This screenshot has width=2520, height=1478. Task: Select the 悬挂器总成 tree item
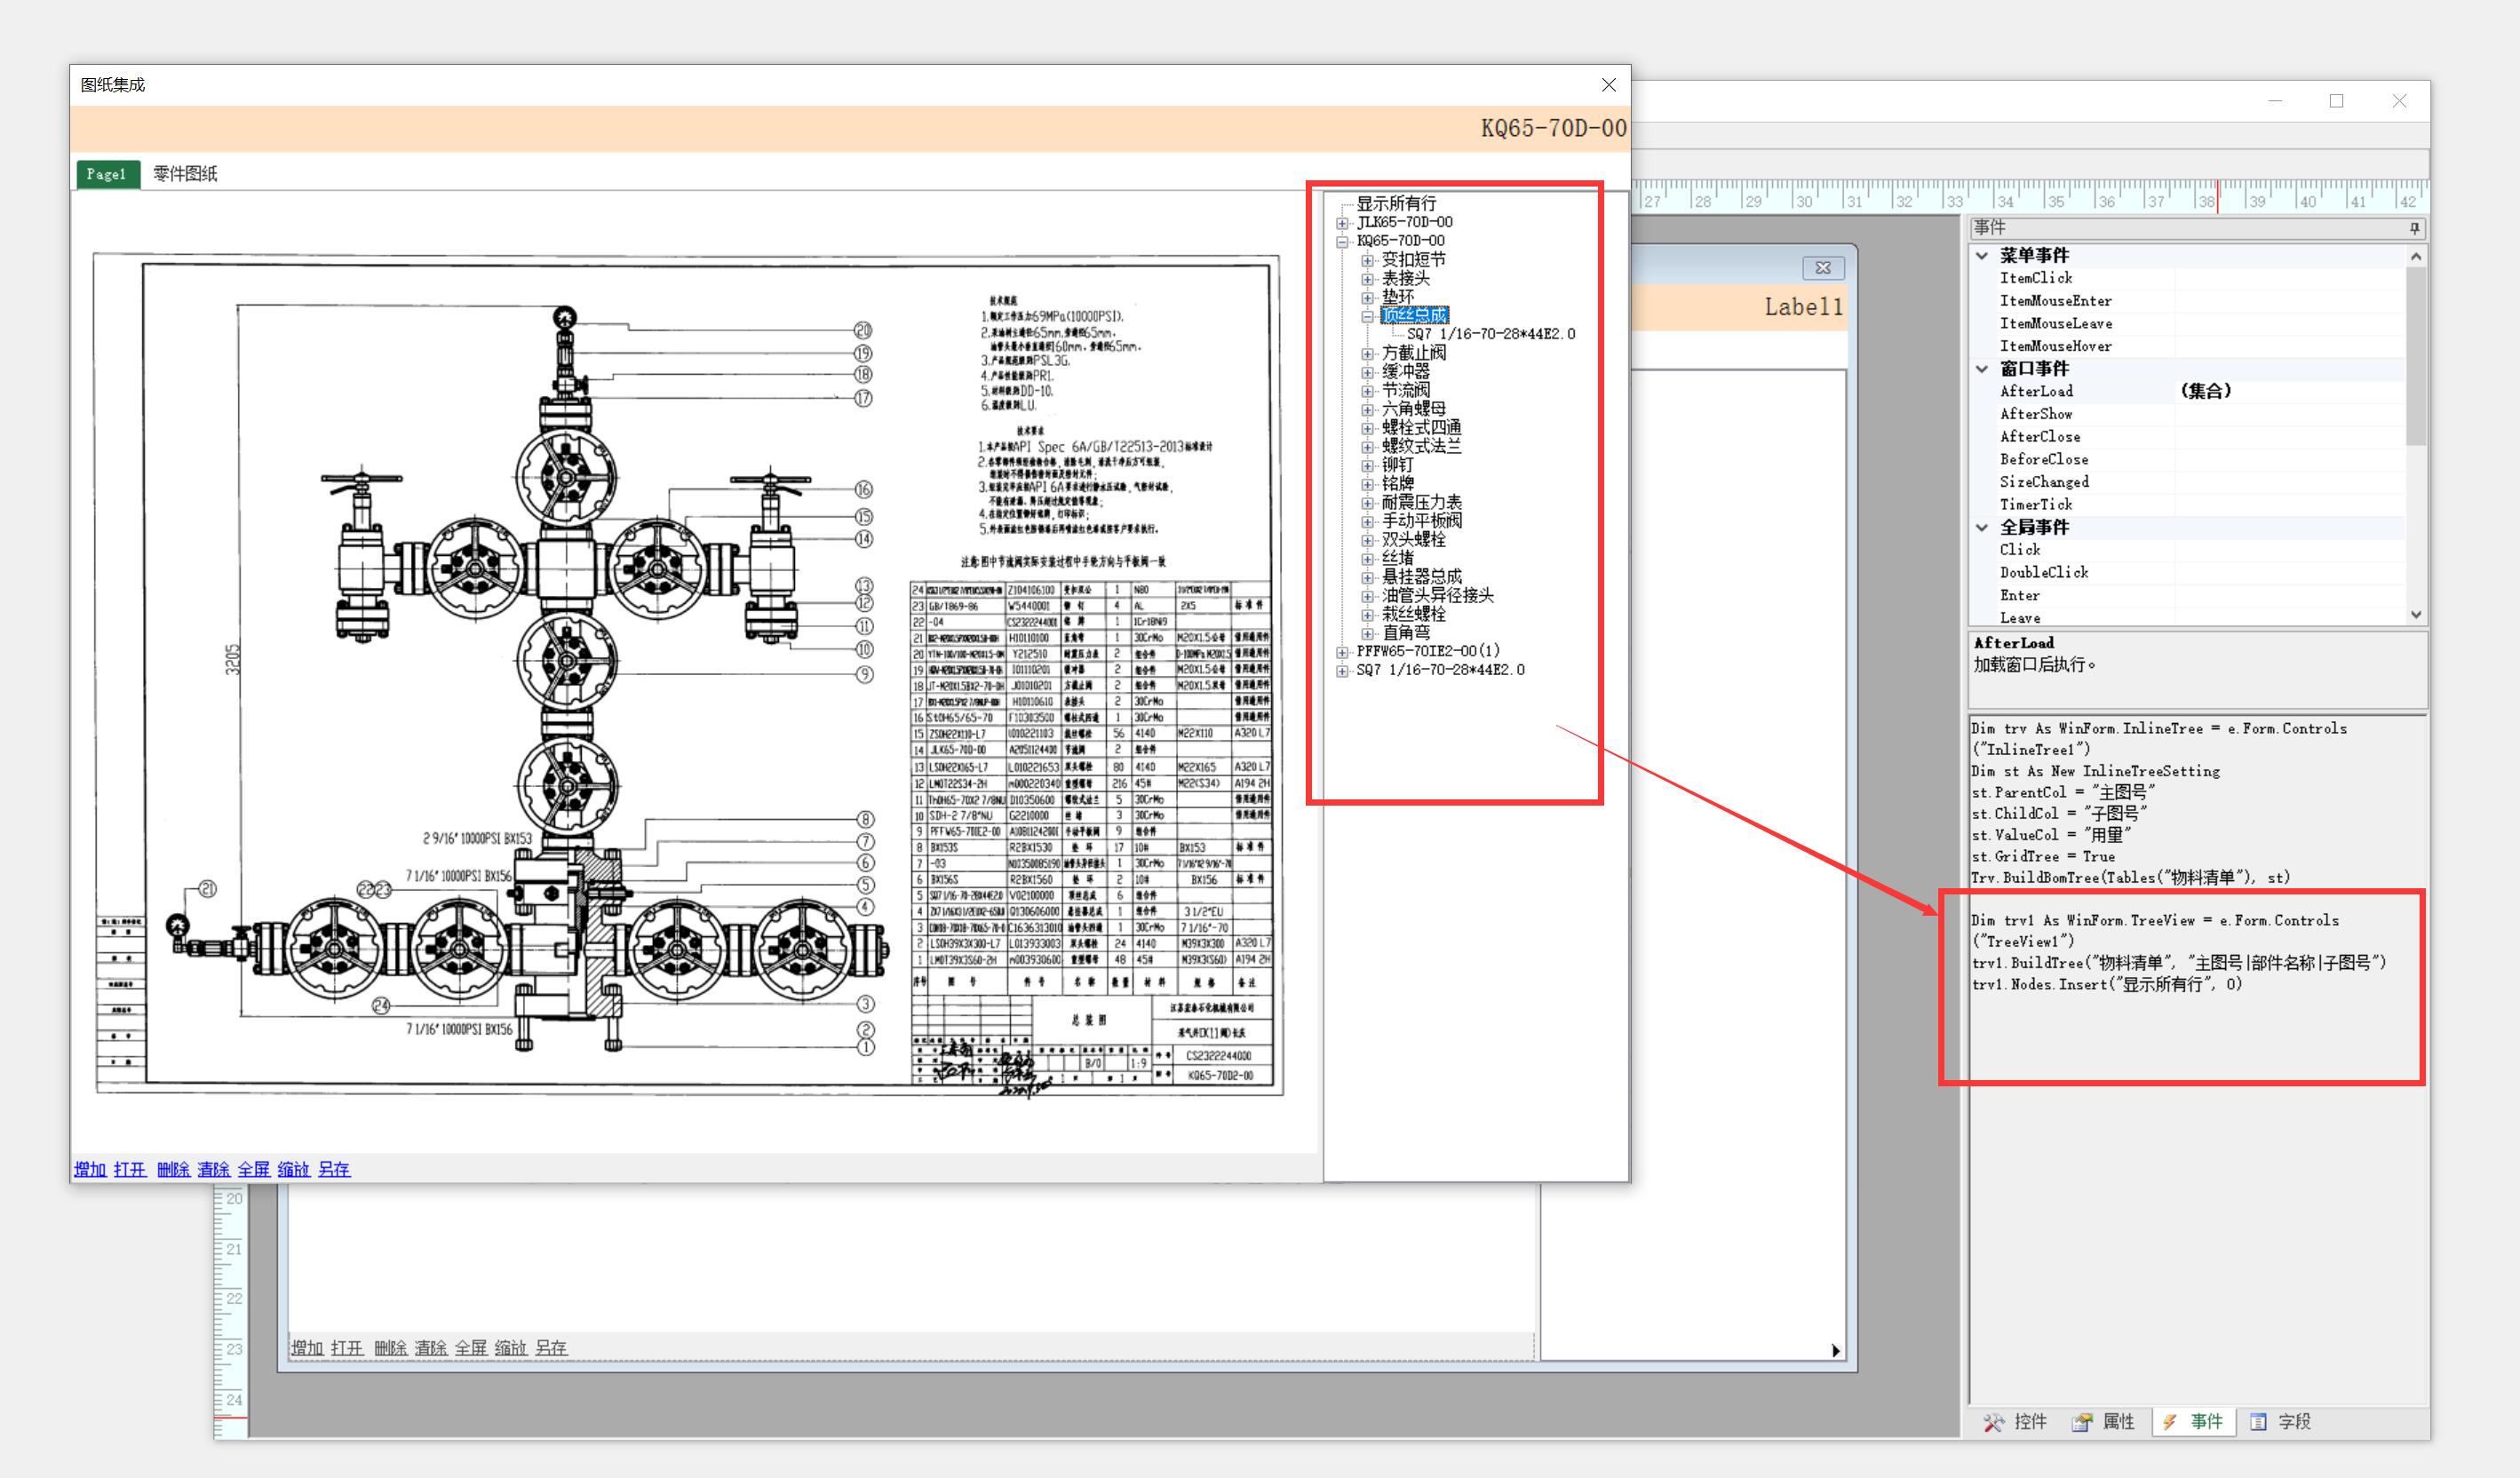pyautogui.click(x=1422, y=577)
